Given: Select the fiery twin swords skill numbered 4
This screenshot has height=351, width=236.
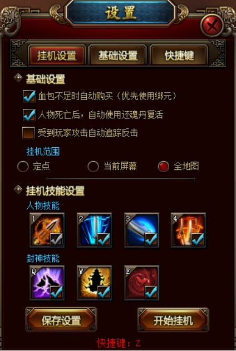Looking at the screenshot, I should click(189, 230).
